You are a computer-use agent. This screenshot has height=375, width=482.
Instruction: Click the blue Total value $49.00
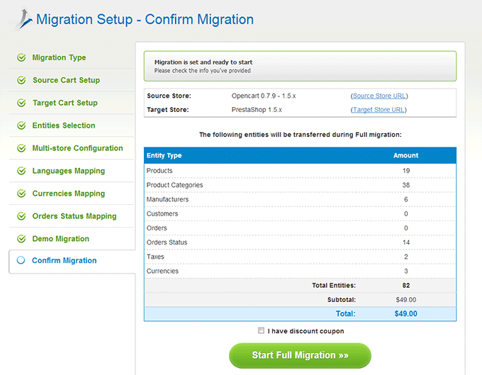(406, 314)
